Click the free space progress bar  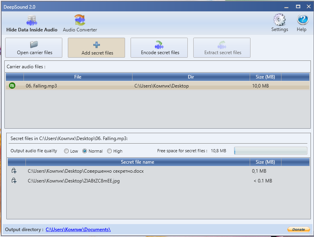(270, 151)
